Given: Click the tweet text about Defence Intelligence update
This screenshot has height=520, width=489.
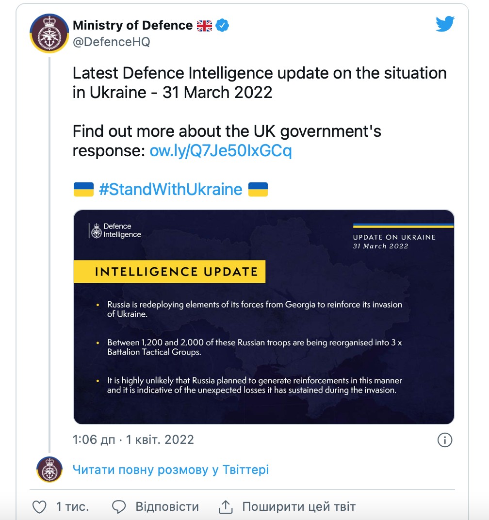Looking at the screenshot, I should tap(260, 82).
